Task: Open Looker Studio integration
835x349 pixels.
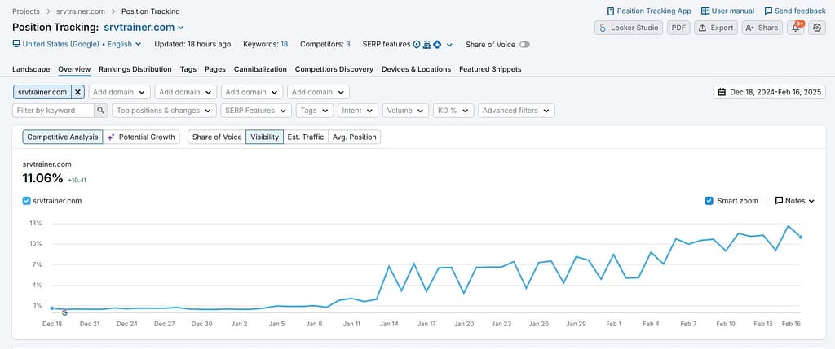Action: pos(628,28)
